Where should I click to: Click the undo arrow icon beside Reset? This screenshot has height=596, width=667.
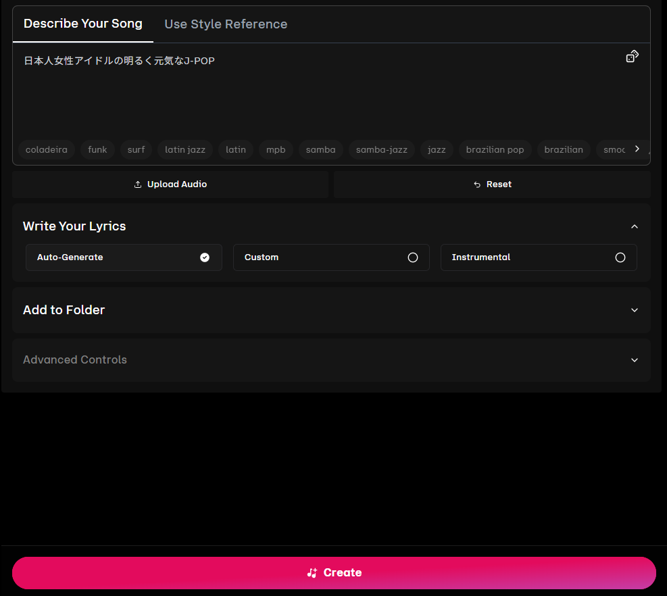pyautogui.click(x=477, y=184)
